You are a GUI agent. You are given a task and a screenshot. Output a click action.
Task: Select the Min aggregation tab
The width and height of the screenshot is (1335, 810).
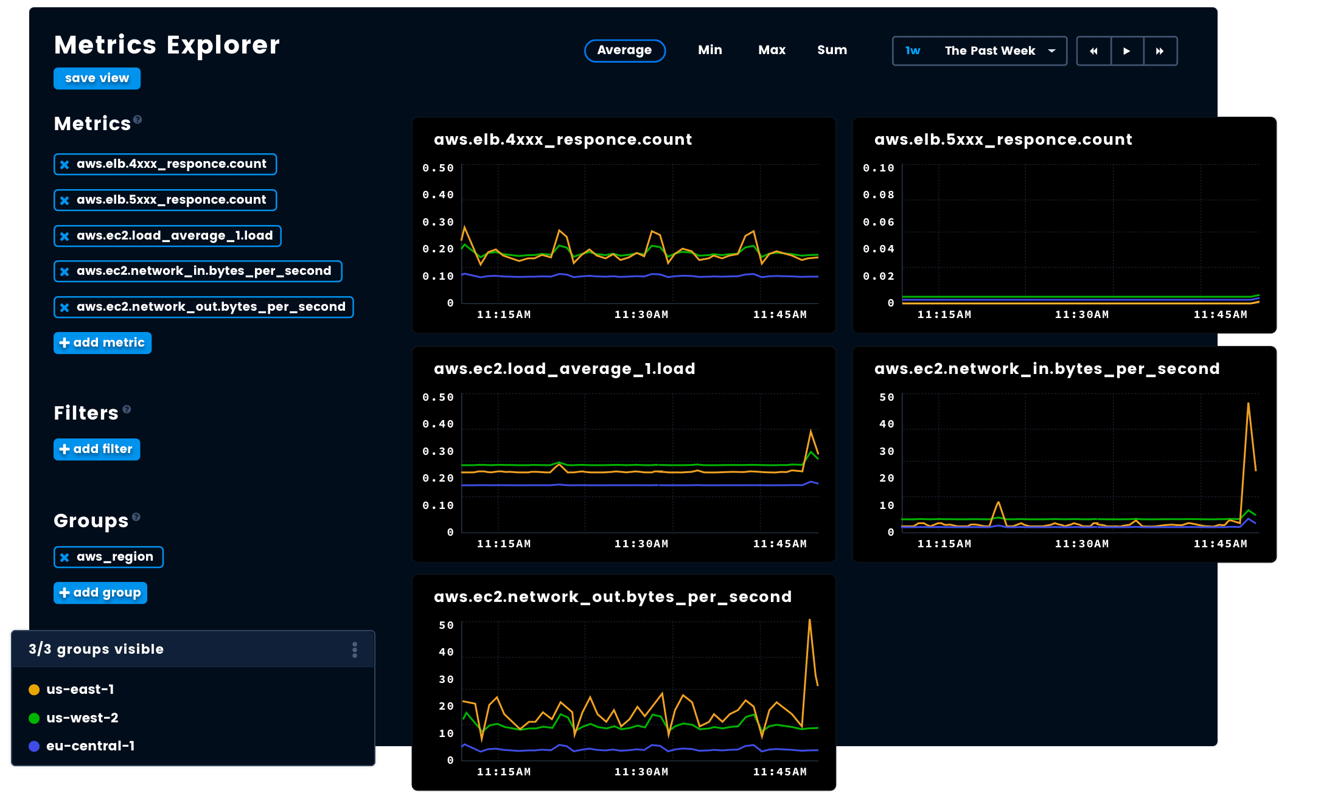click(709, 50)
